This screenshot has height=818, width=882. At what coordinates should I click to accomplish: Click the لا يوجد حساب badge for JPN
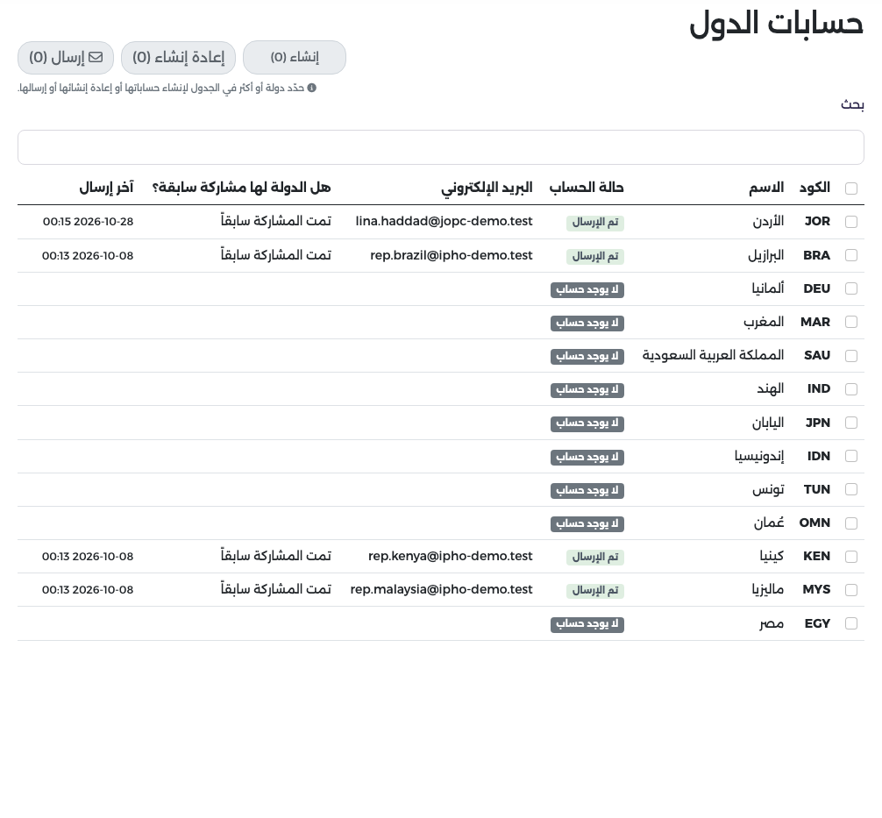click(x=587, y=423)
